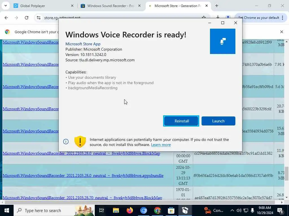Screen dimensions: 289x216
Task: Launch Windows Voice Recorder
Action: 218,121
